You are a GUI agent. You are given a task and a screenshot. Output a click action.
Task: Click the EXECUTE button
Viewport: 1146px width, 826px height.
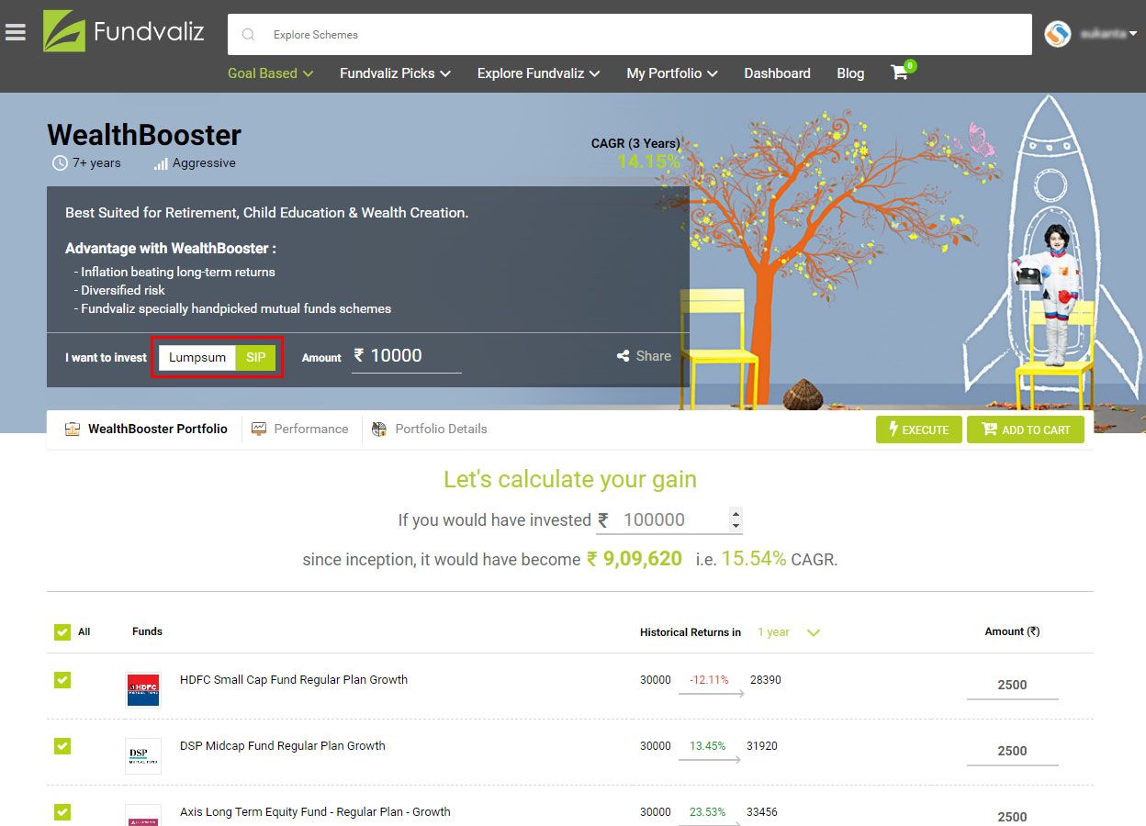point(919,430)
